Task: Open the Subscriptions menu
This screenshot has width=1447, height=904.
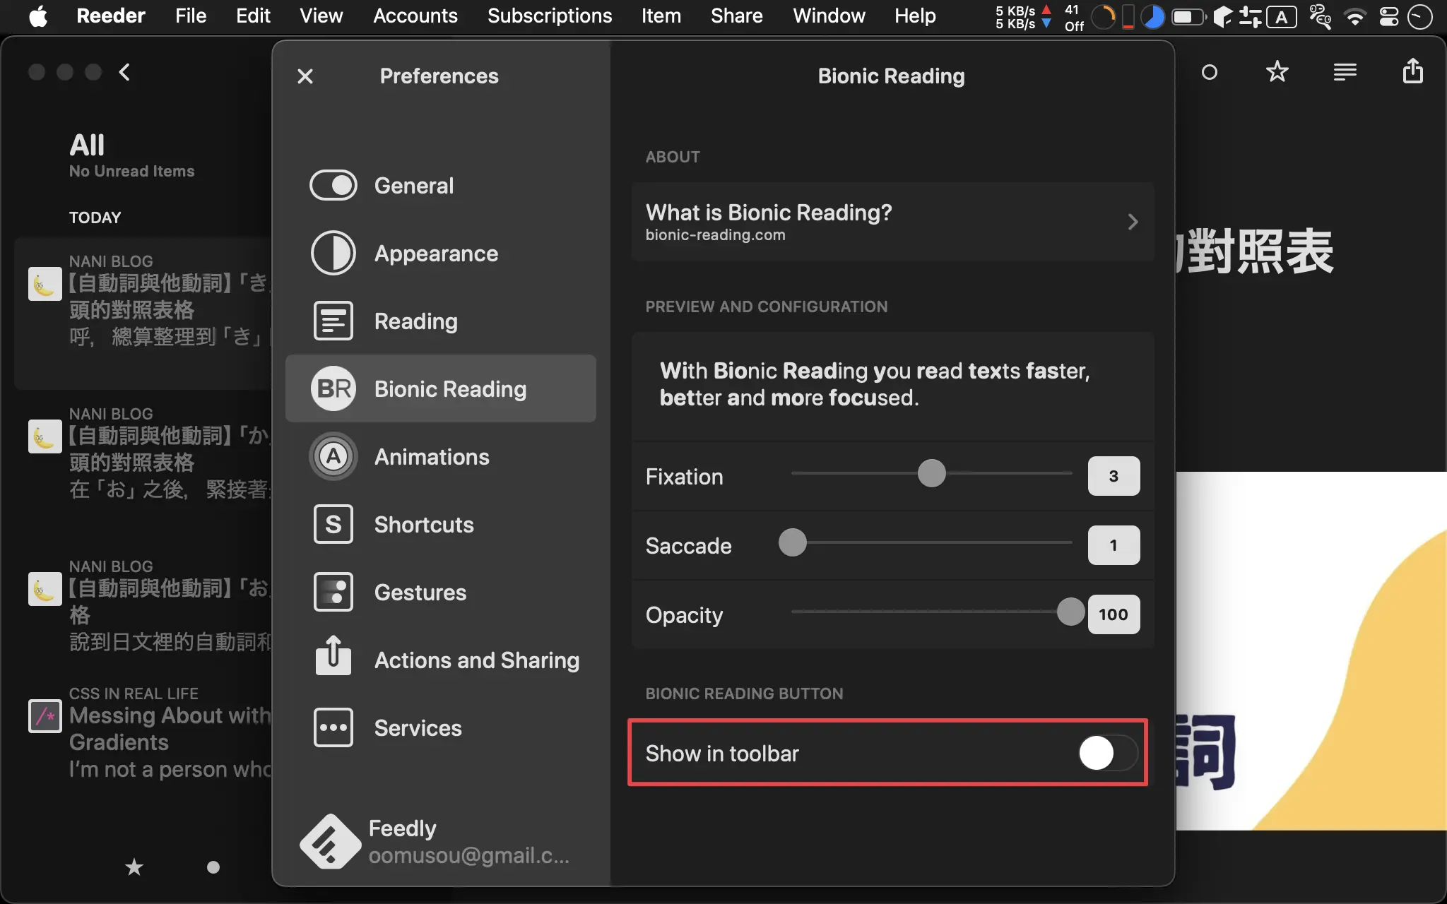Action: (x=550, y=16)
